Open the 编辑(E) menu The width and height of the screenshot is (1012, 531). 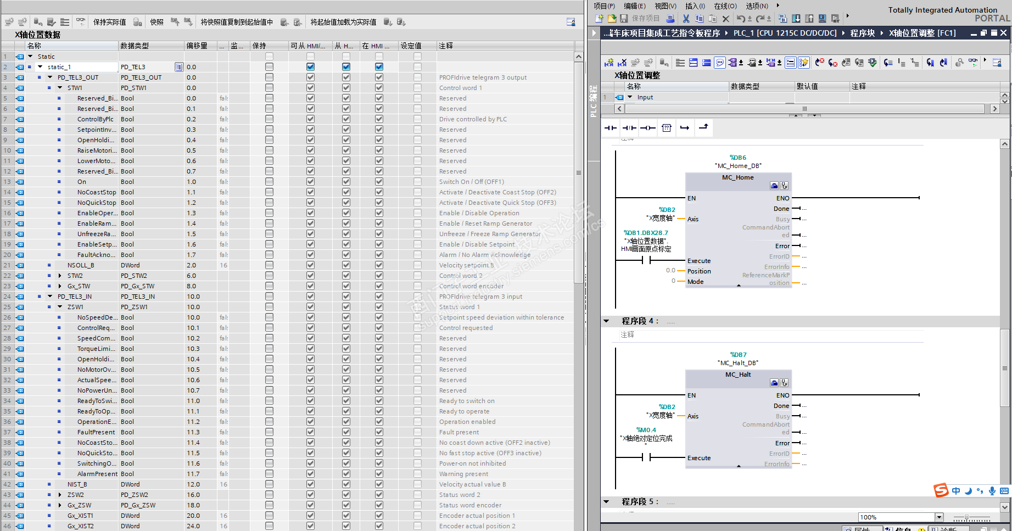pos(635,6)
